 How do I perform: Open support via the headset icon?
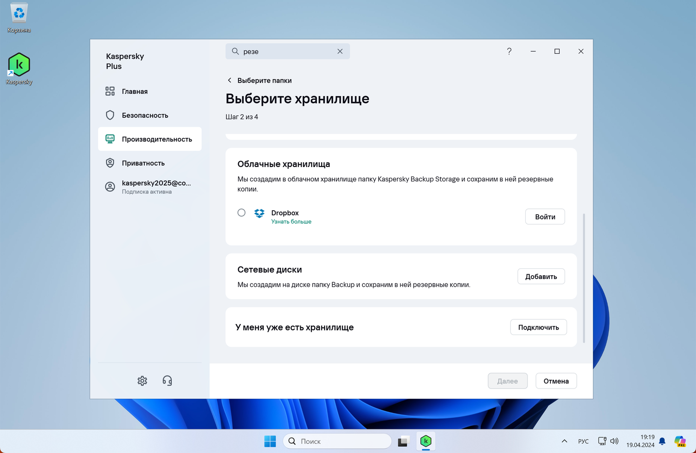(168, 381)
